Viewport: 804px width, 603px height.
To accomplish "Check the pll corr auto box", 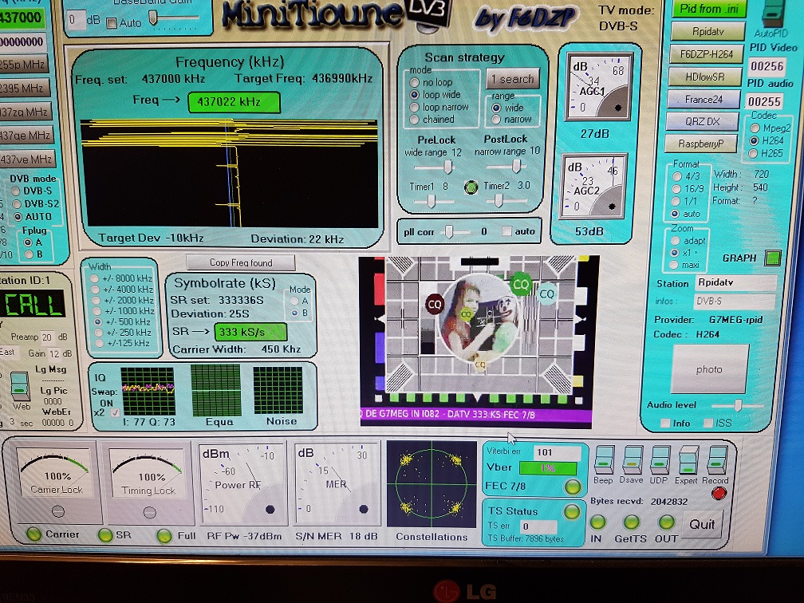I will [x=507, y=231].
